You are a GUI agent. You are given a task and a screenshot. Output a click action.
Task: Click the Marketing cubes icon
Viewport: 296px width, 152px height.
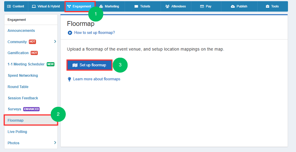pos(101,7)
